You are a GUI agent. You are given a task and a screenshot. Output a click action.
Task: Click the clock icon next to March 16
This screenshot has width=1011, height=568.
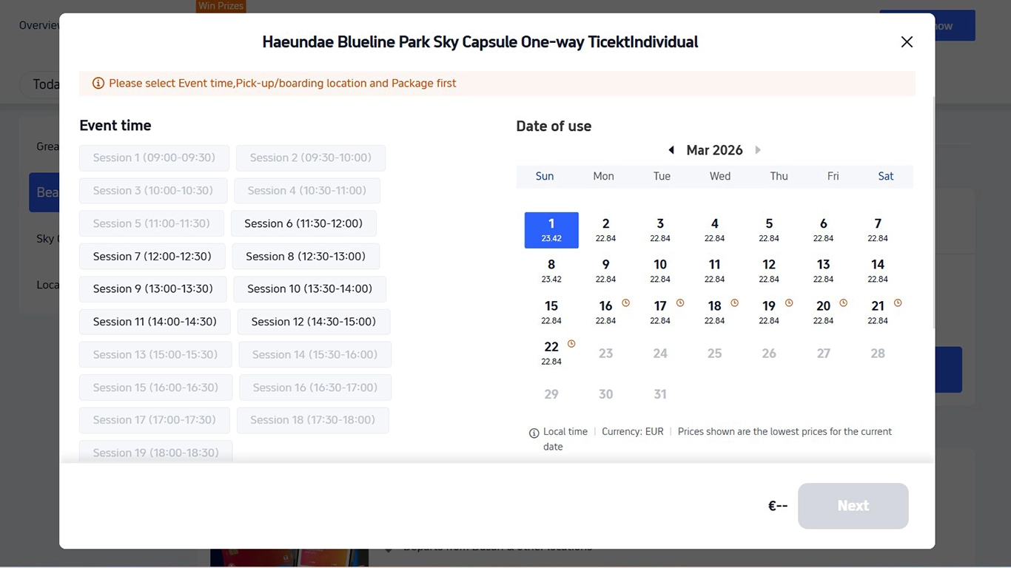(626, 302)
